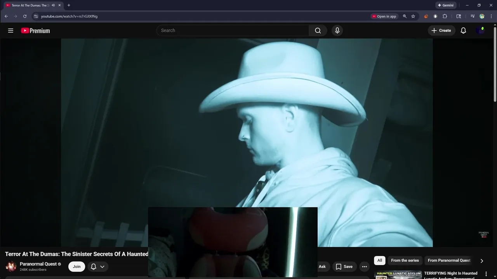Go back in browser history

coord(6,16)
